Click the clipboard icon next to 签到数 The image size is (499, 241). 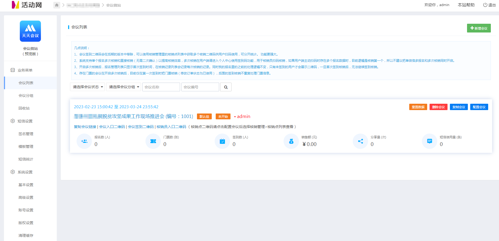[x=222, y=141]
